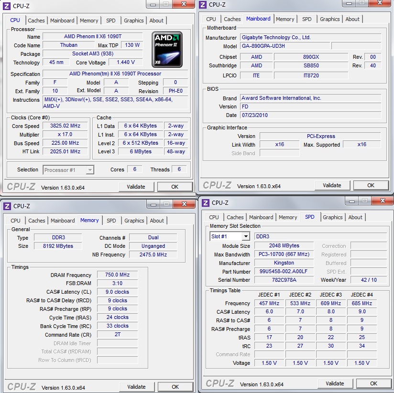Choose Graphics tab in the SPD window
394x393 pixels.
(x=333, y=217)
